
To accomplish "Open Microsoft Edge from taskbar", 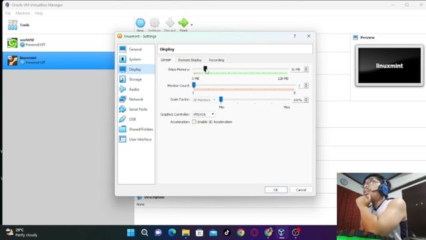I will 172,233.
